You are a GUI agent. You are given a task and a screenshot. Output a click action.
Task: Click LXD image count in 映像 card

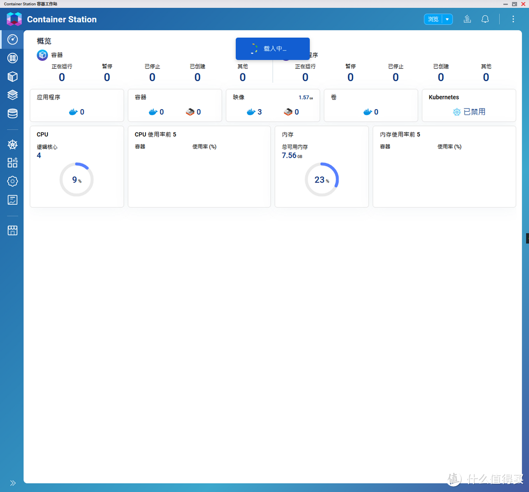(291, 112)
